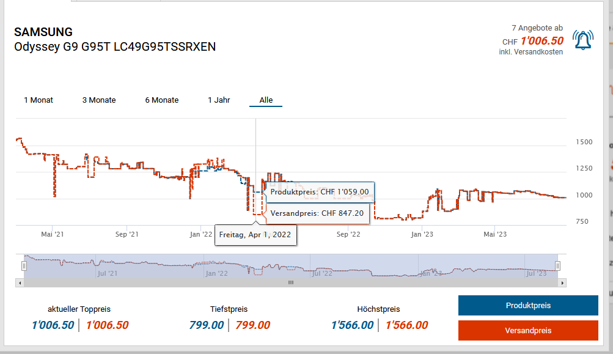Click the price alert bell icon

point(583,40)
